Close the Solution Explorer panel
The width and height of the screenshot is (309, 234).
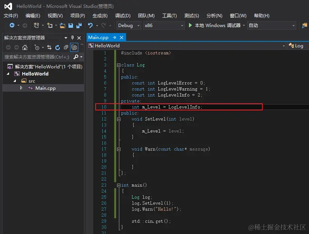(x=79, y=38)
